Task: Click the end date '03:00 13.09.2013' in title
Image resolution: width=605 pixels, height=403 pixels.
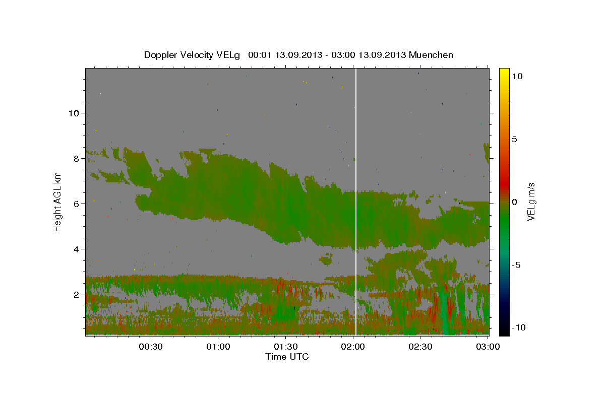Action: pyautogui.click(x=368, y=55)
